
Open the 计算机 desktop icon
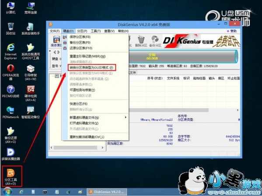tap(10, 8)
